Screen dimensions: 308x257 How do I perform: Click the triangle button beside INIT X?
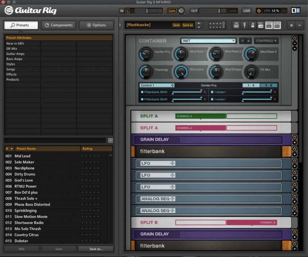(x=249, y=41)
